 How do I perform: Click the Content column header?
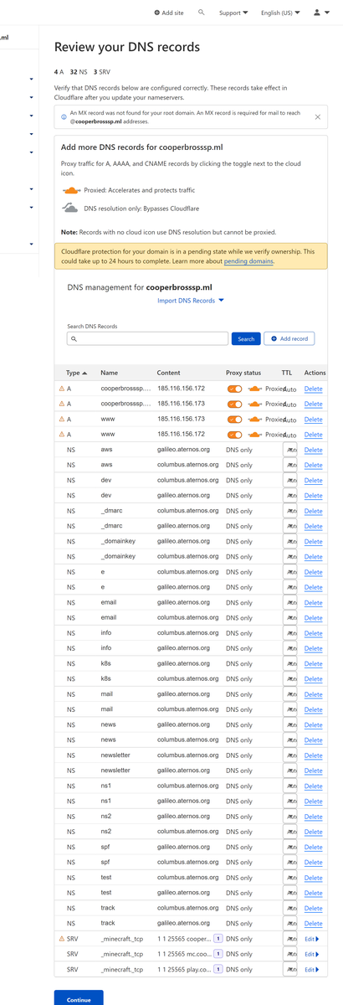[168, 372]
